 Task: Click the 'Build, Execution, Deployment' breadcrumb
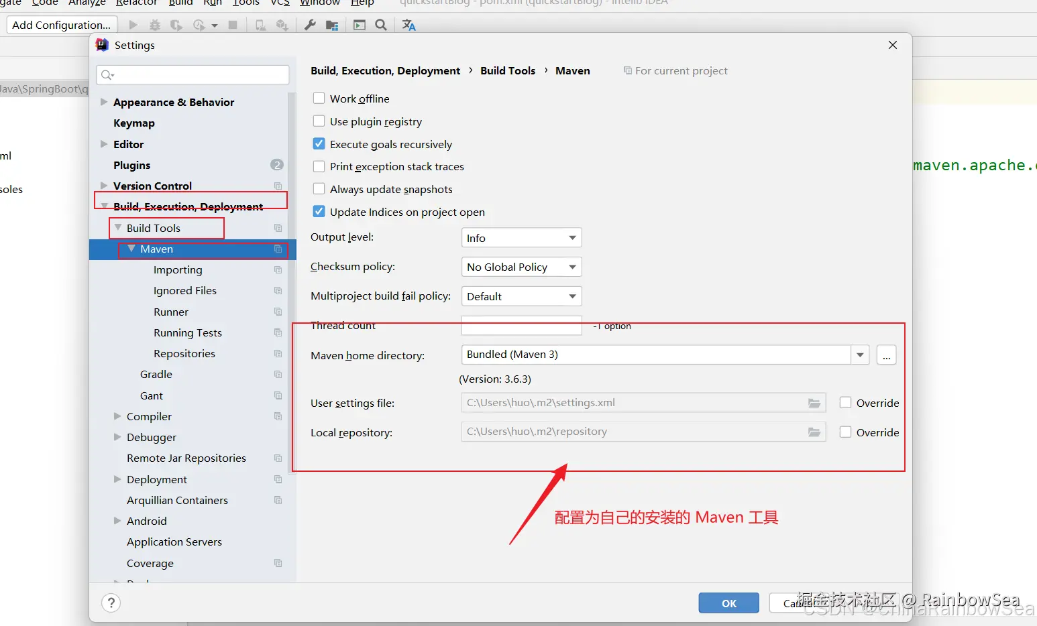[386, 71]
